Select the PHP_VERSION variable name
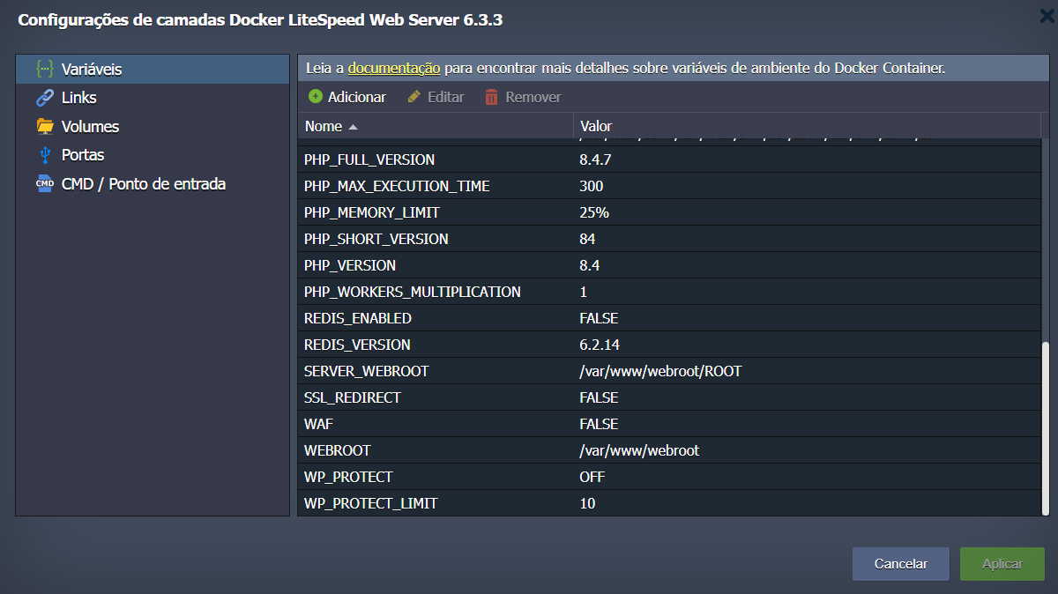The image size is (1058, 594). (x=350, y=265)
